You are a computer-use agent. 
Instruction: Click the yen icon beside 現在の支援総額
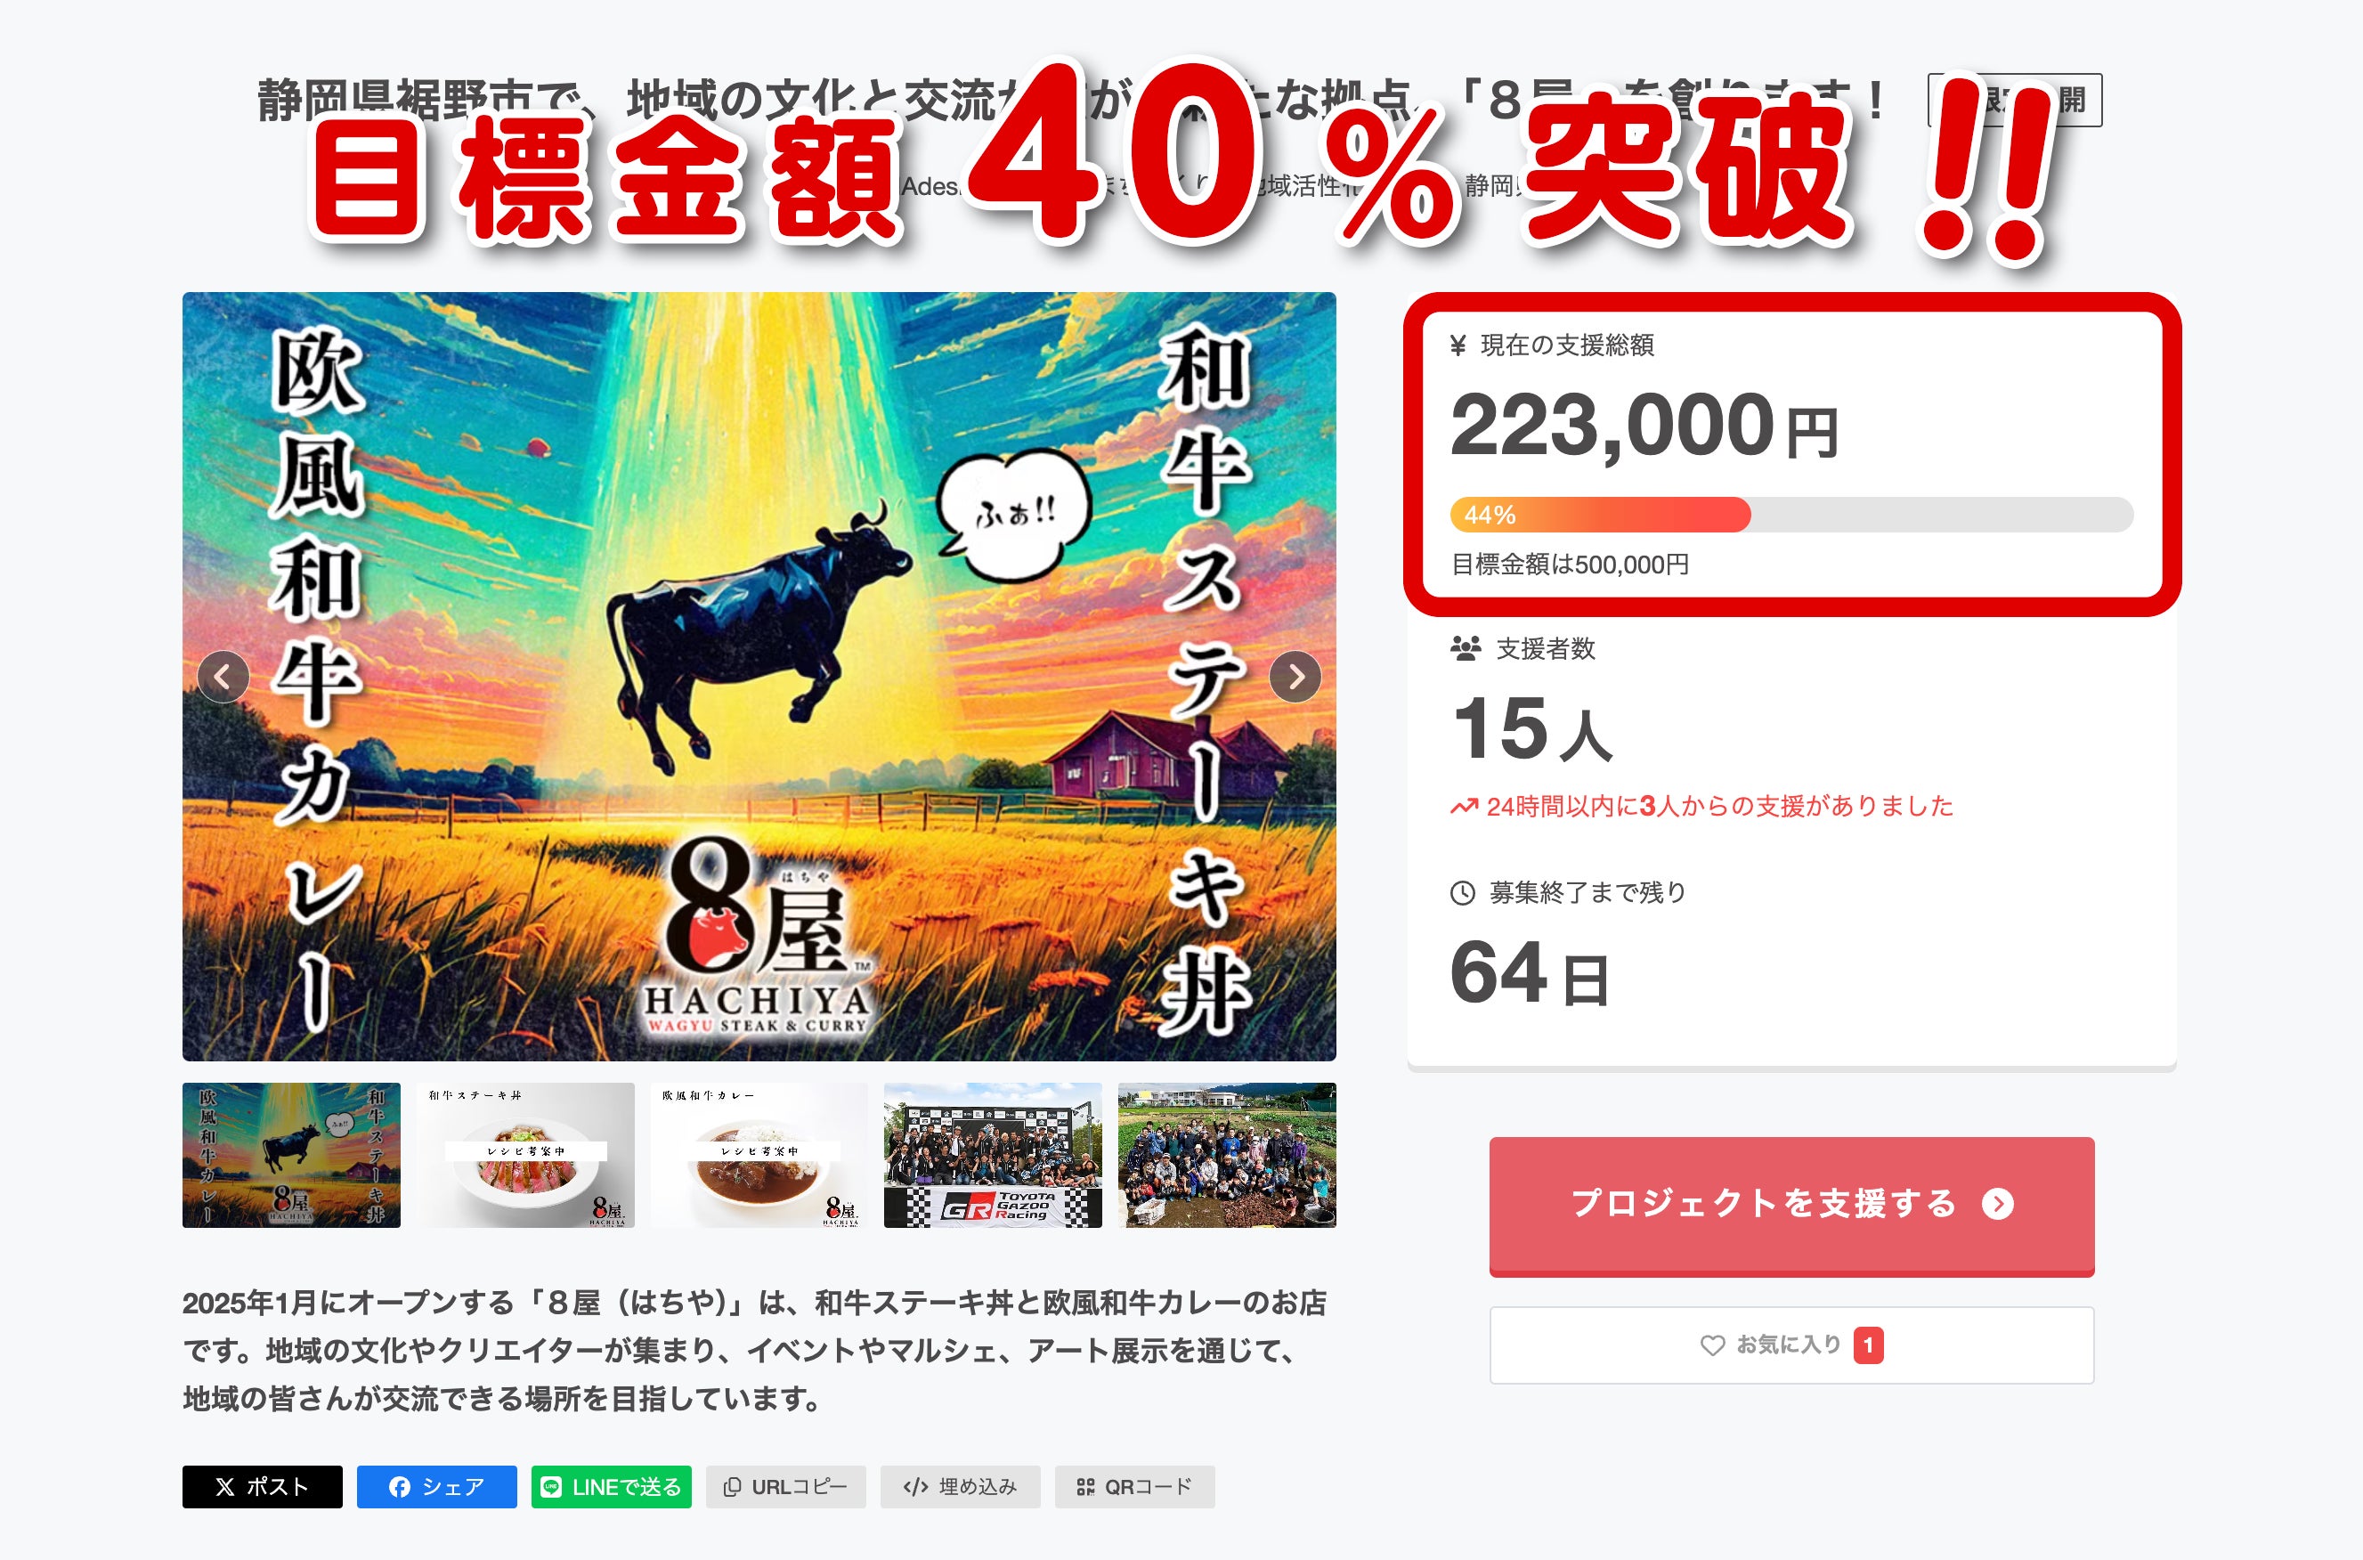click(x=1458, y=345)
